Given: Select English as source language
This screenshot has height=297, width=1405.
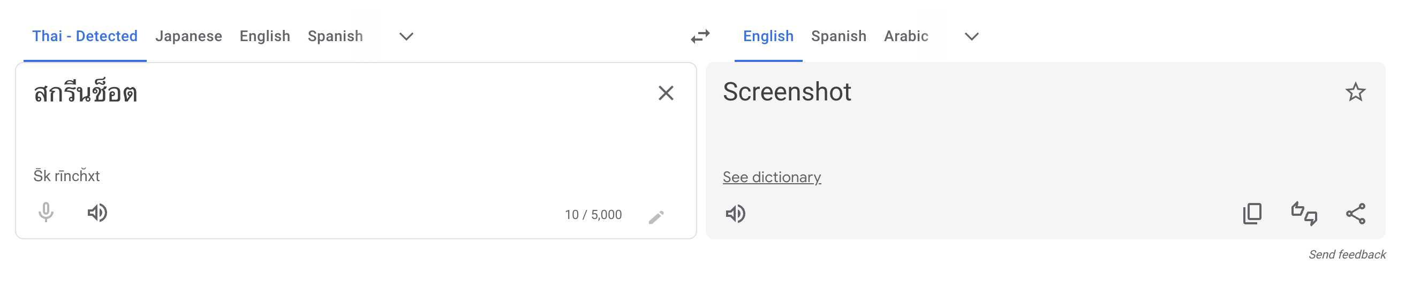Looking at the screenshot, I should point(265,36).
